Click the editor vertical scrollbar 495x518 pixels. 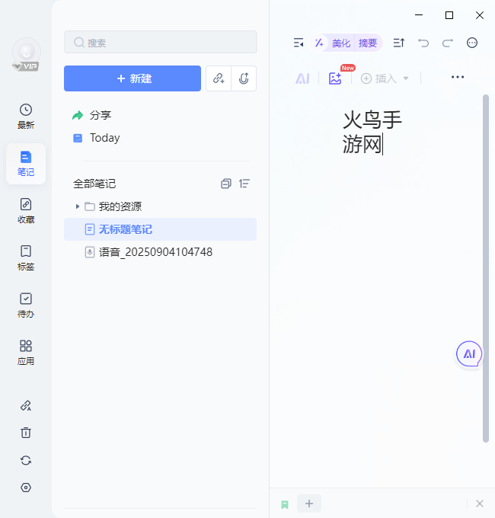(x=485, y=268)
